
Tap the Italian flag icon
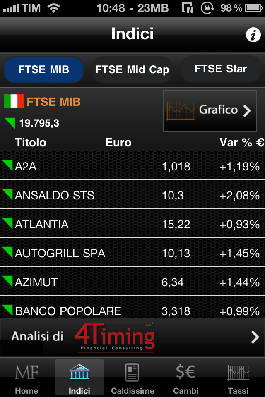click(x=14, y=101)
